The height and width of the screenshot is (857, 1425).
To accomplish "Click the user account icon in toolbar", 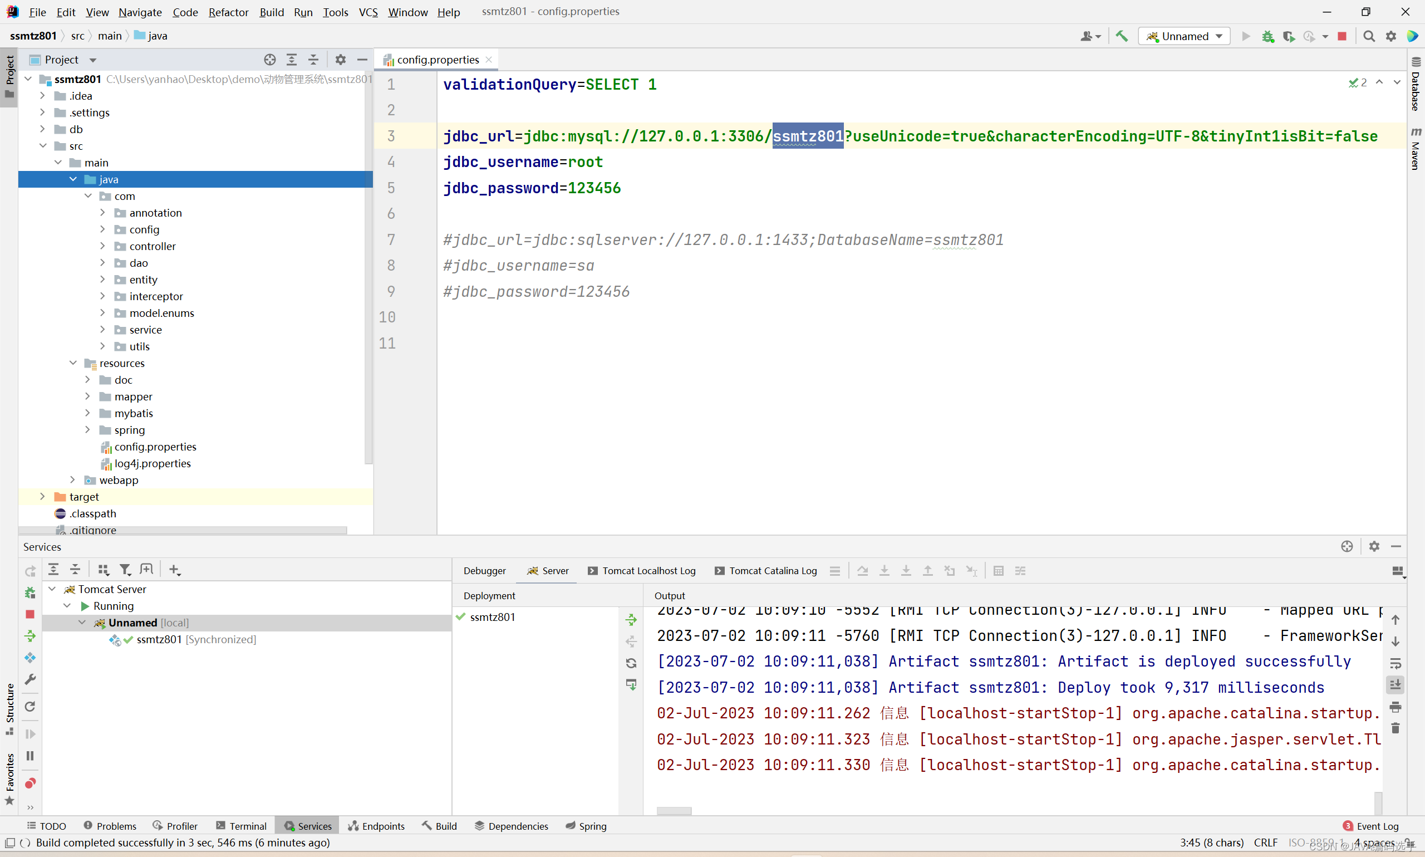I will [1090, 36].
